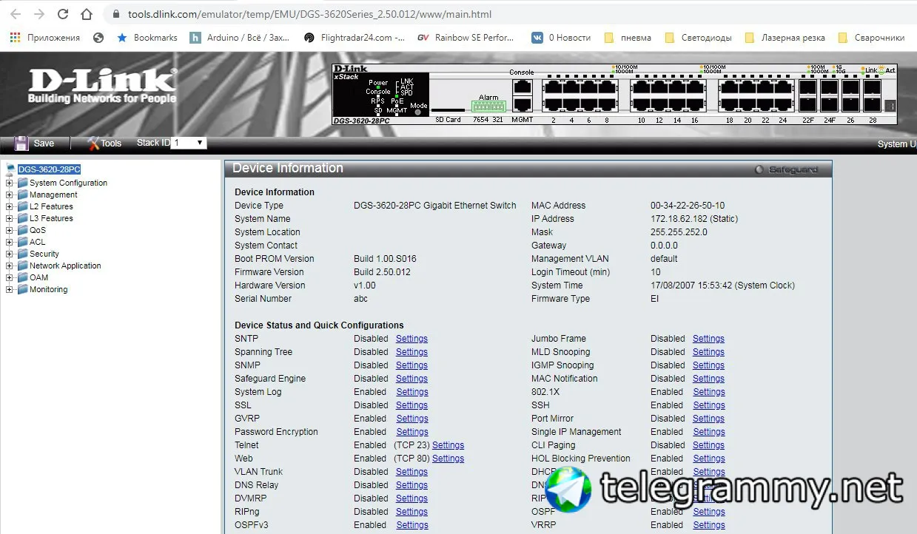The image size is (917, 534).
Task: Click the Mode button on the switch panel
Action: tap(419, 112)
